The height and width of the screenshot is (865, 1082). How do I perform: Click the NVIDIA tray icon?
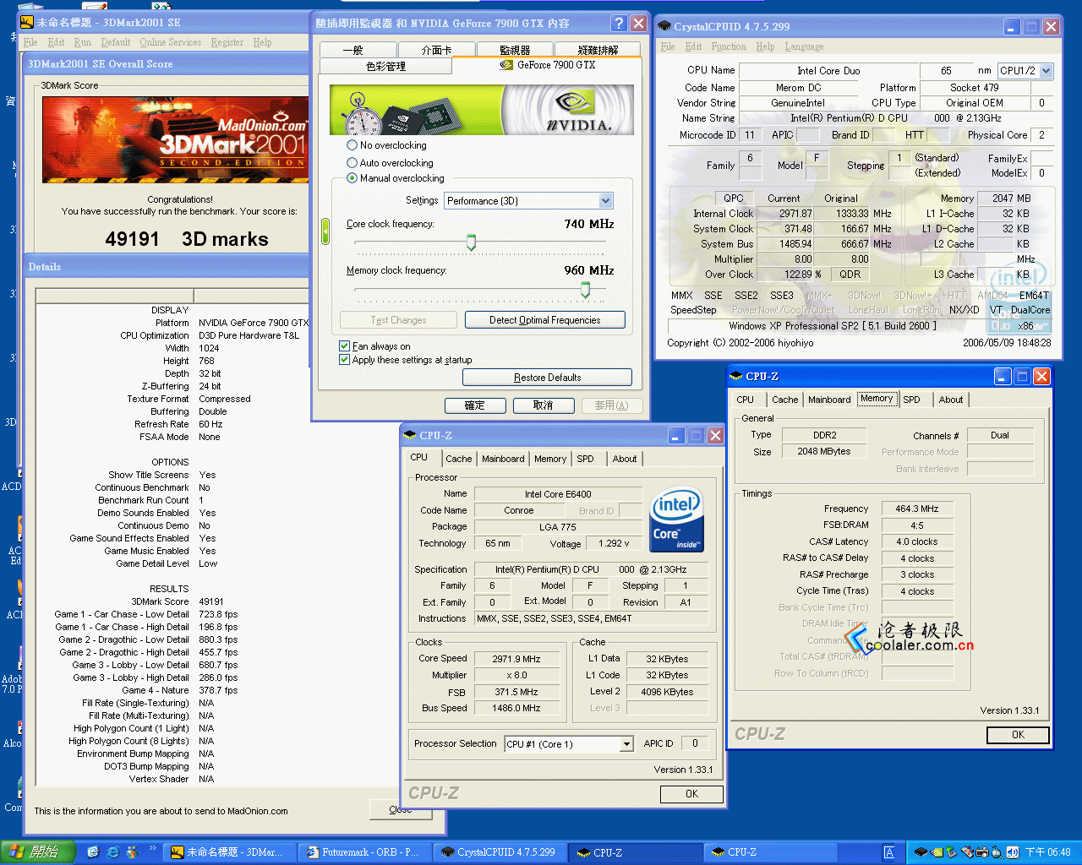pos(937,852)
